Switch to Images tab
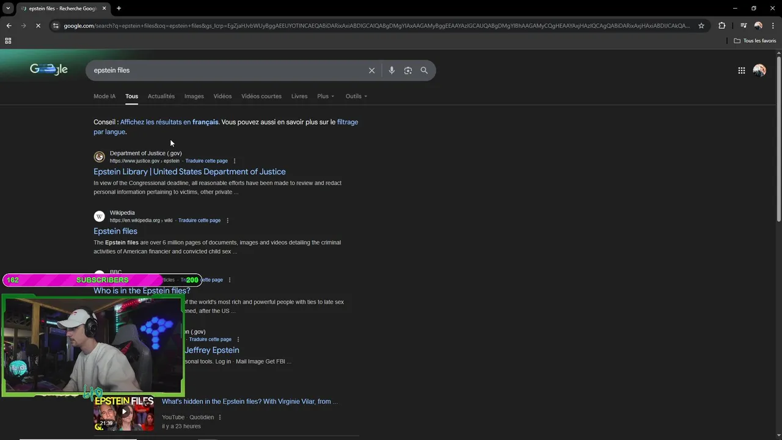782x440 pixels. pyautogui.click(x=194, y=96)
